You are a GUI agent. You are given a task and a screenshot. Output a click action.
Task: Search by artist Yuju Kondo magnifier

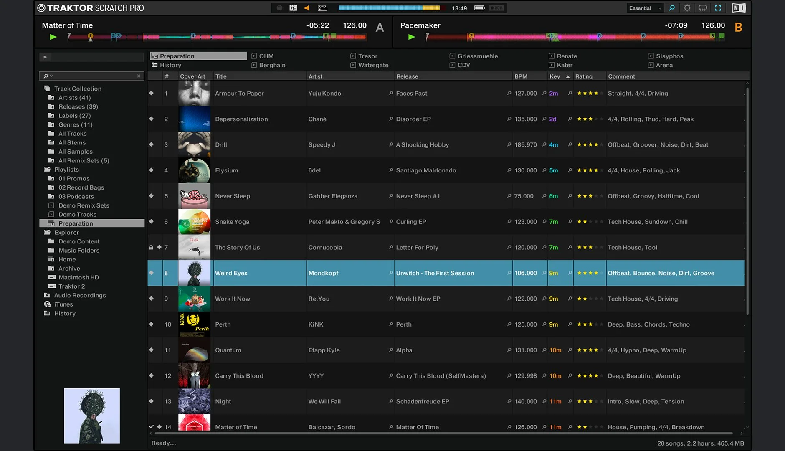[x=391, y=93]
